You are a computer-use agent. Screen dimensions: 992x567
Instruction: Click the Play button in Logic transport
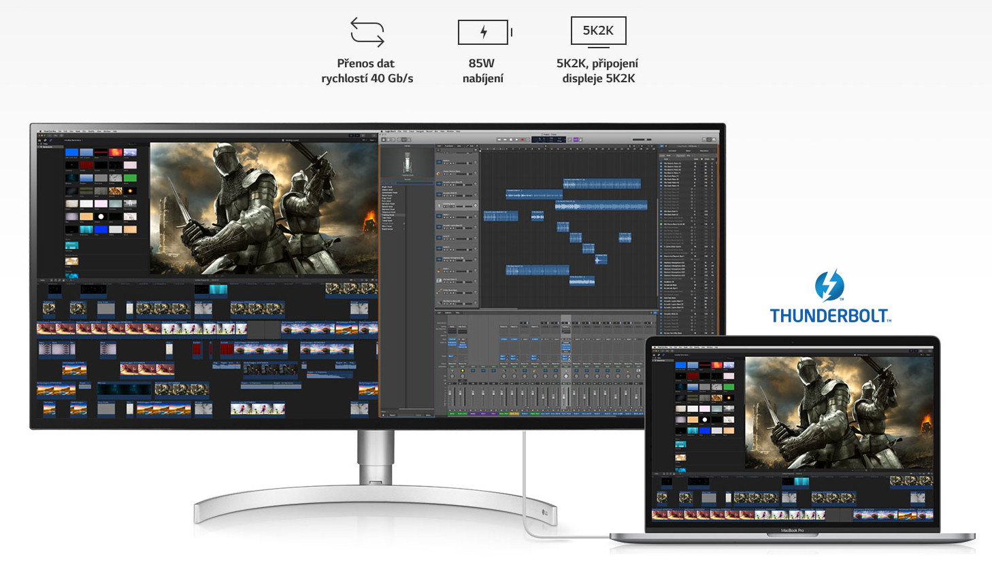pos(516,139)
